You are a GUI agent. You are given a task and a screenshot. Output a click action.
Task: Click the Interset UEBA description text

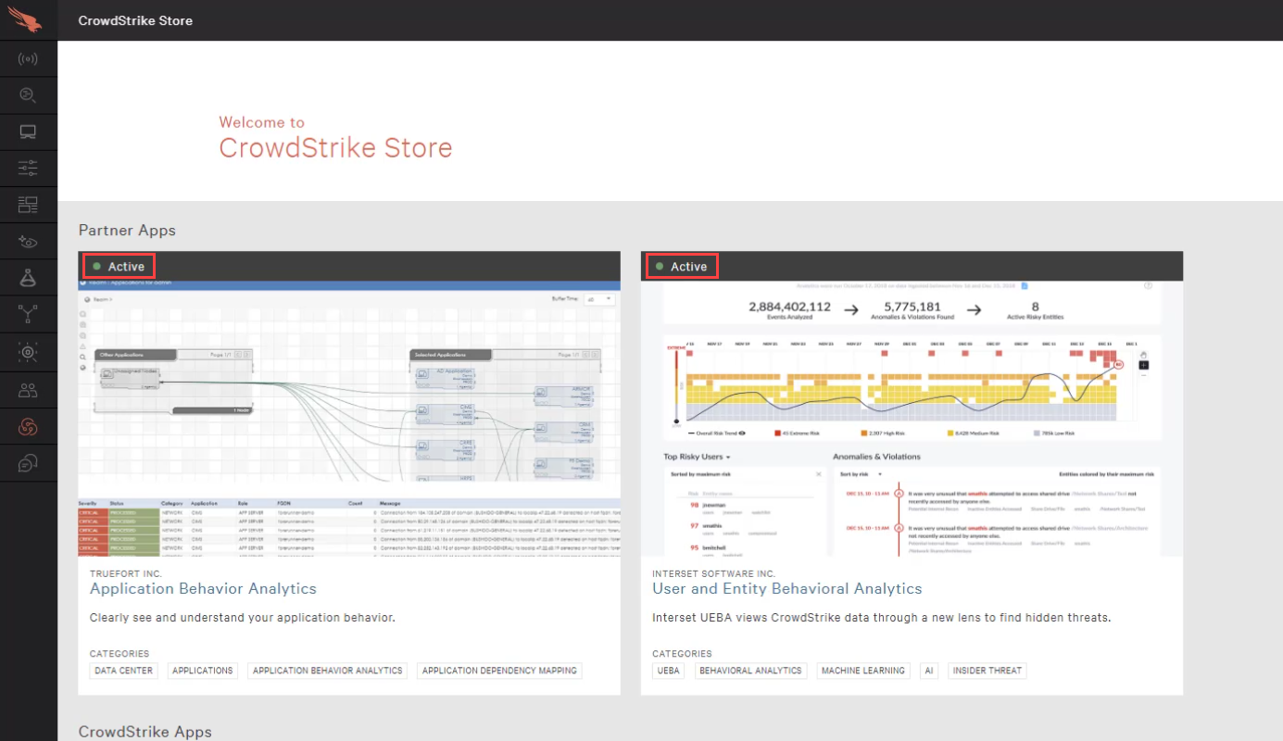tap(882, 618)
